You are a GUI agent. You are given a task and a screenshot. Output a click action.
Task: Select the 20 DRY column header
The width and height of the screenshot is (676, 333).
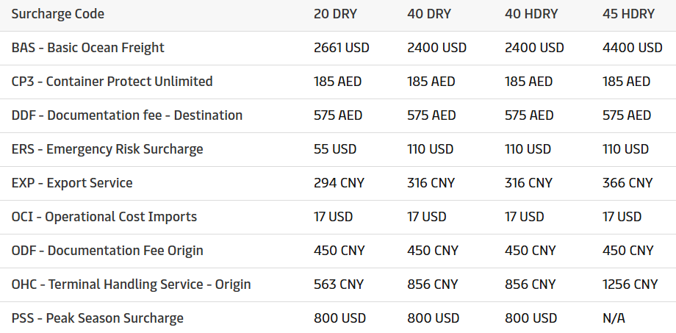(338, 14)
